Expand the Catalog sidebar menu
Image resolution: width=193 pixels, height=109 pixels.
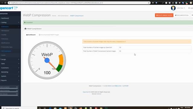tap(10, 22)
